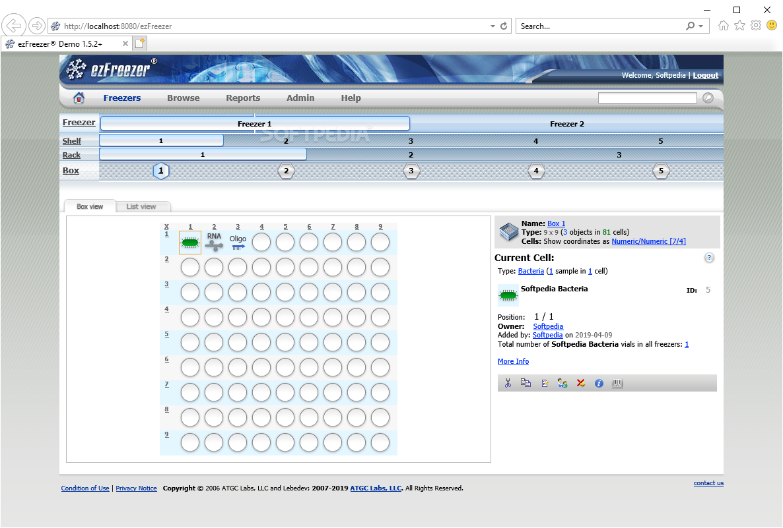Select Freezer 1 in the freezer row

click(255, 124)
